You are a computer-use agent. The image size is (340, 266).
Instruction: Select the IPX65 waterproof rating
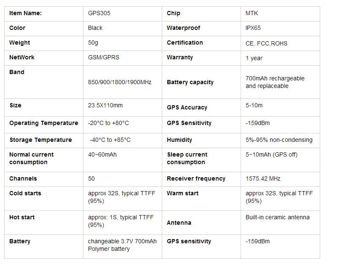tap(255, 28)
